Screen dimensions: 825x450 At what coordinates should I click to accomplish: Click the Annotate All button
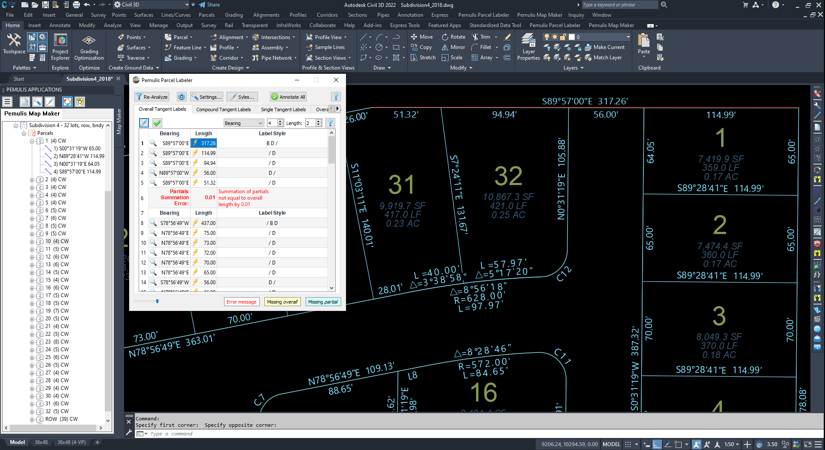pos(288,97)
